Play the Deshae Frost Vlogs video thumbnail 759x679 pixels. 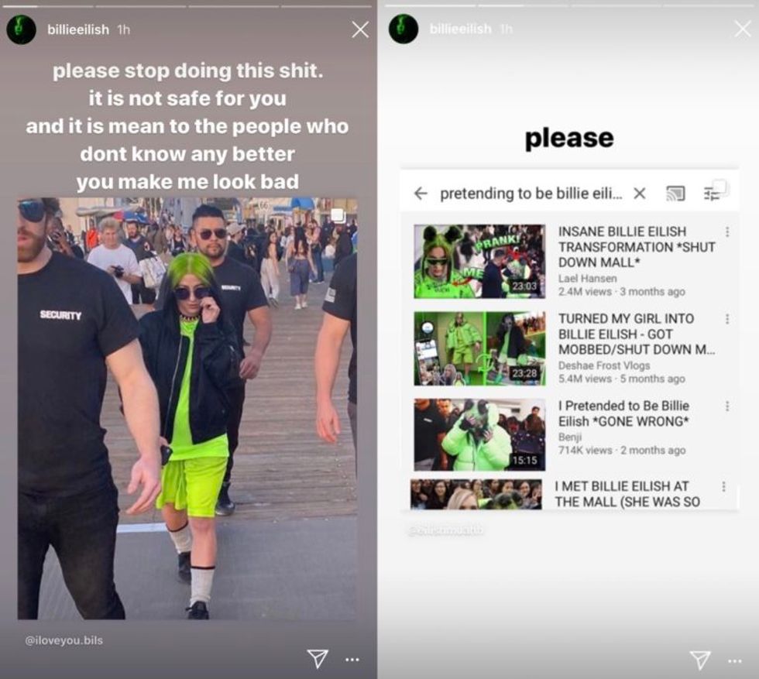pyautogui.click(x=479, y=348)
